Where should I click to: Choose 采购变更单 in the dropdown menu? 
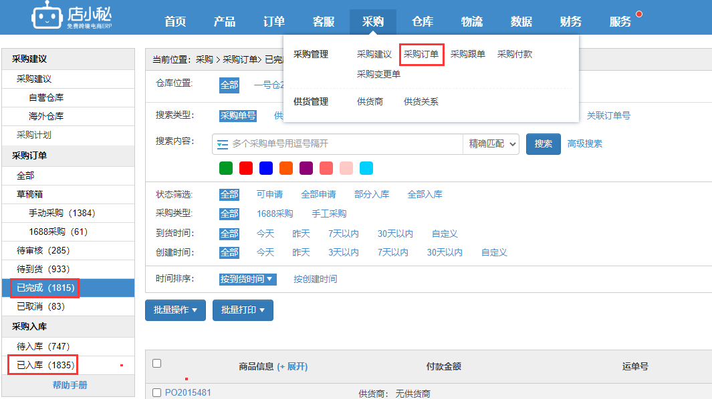[378, 74]
